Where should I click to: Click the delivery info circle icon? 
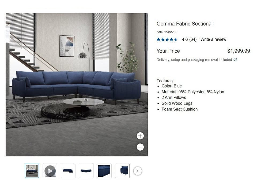[x=235, y=60]
